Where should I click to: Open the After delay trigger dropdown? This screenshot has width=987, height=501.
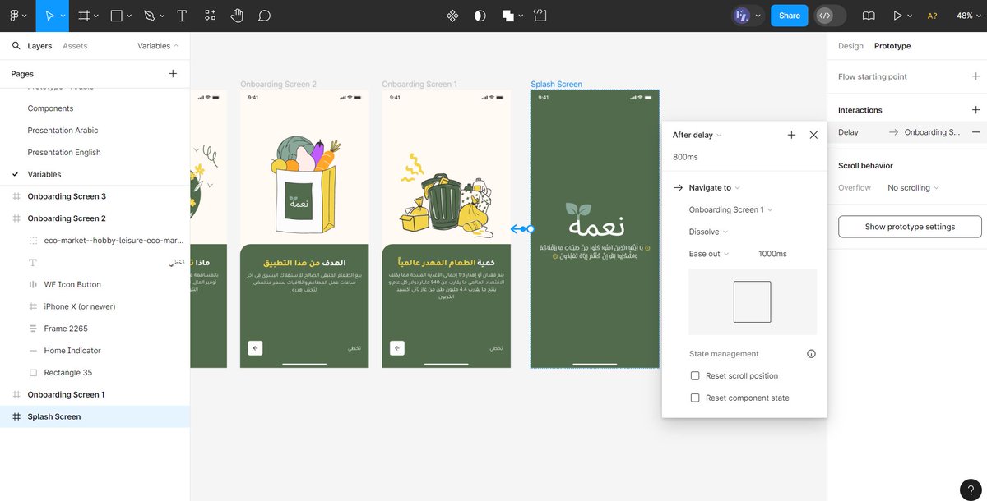(697, 135)
